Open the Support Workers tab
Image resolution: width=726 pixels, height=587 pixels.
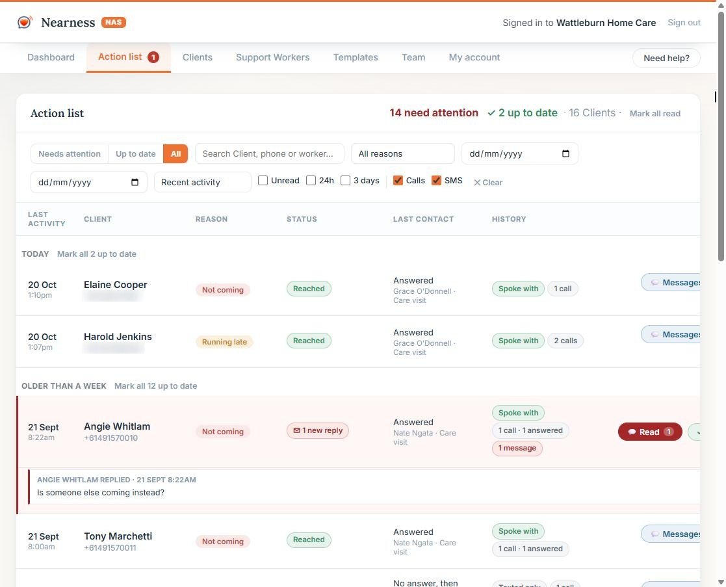click(273, 57)
